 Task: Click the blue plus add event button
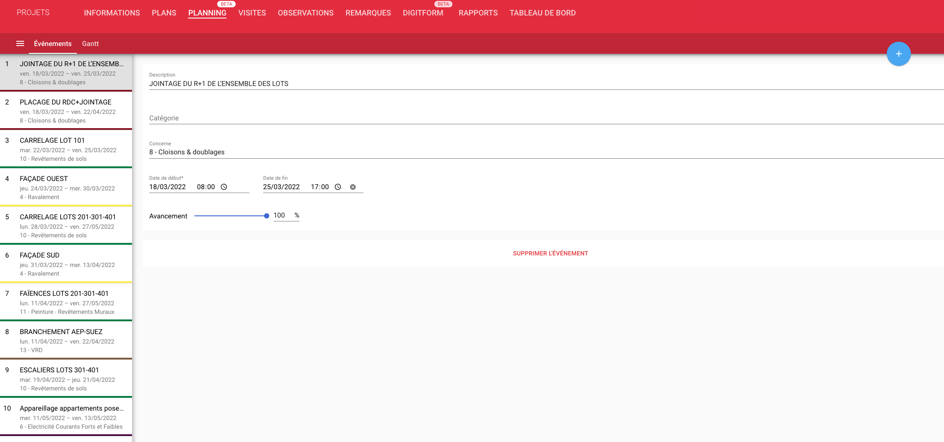(898, 54)
